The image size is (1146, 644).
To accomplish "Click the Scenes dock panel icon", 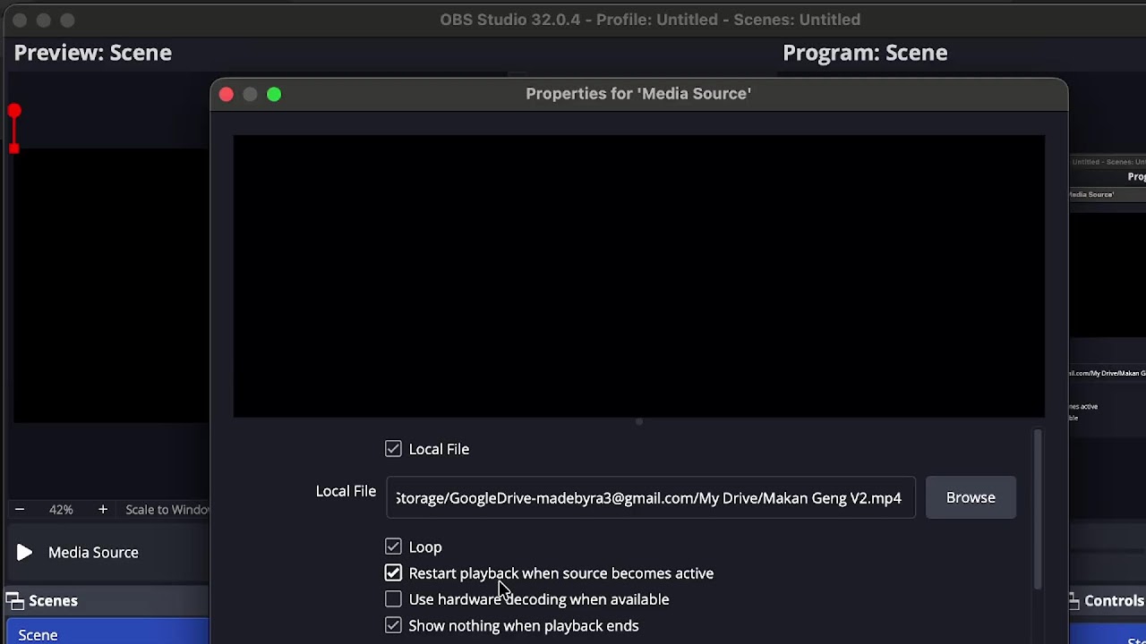I will (14, 601).
